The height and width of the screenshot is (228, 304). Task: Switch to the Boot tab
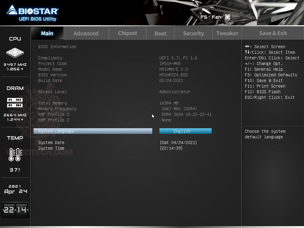point(160,33)
